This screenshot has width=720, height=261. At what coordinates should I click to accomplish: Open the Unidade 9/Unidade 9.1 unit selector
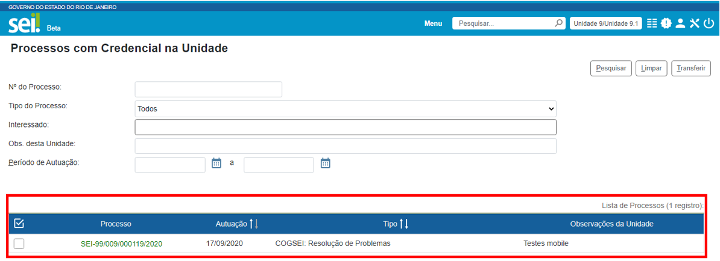pos(605,23)
